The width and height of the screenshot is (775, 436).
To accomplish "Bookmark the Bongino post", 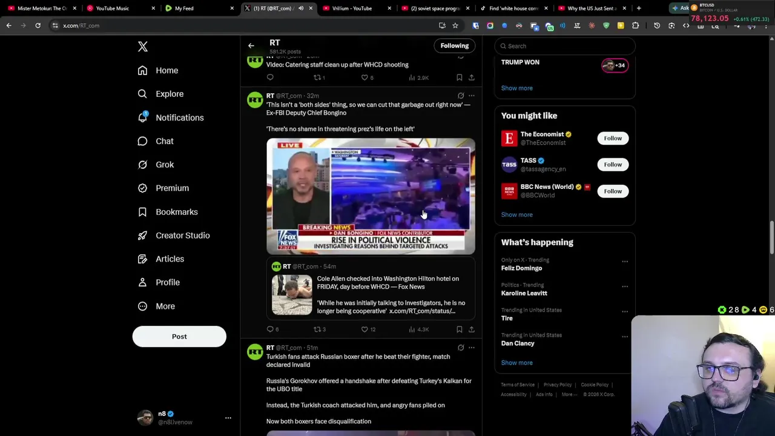I will tap(460, 329).
